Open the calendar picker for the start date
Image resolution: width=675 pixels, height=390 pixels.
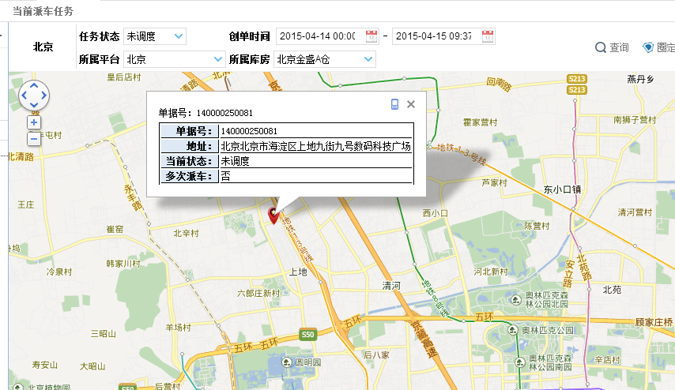click(x=371, y=36)
